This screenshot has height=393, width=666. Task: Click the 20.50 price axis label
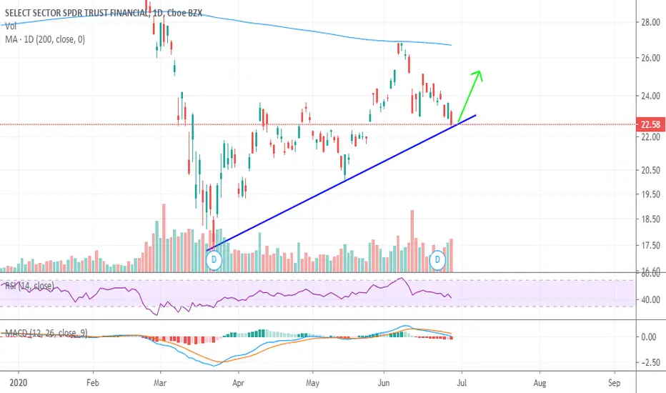point(651,170)
